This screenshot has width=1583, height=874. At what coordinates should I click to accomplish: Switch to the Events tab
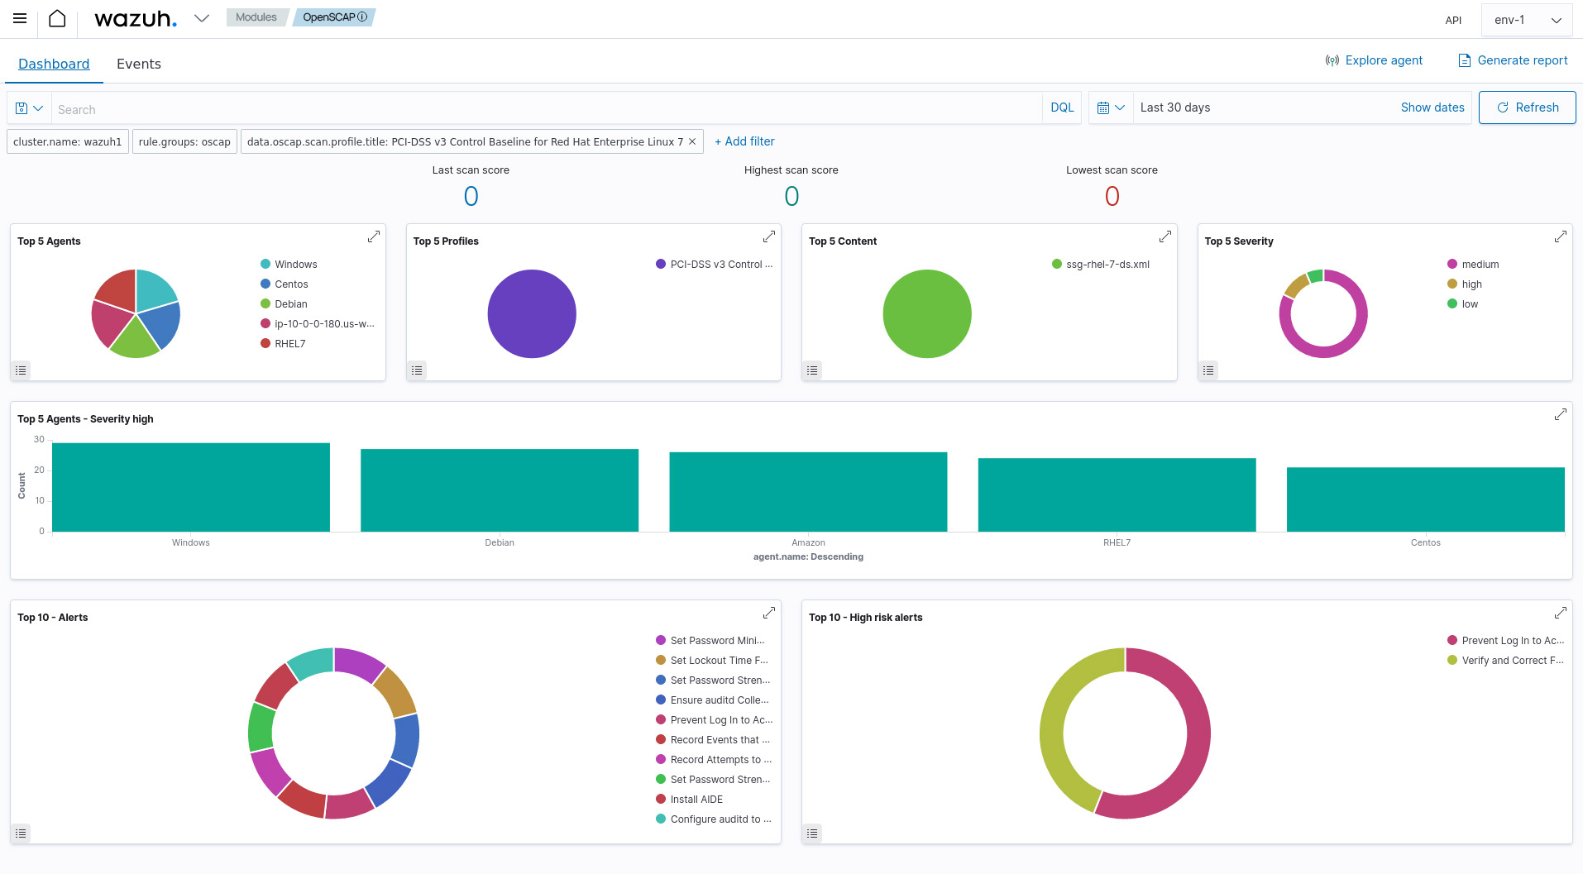coord(139,64)
